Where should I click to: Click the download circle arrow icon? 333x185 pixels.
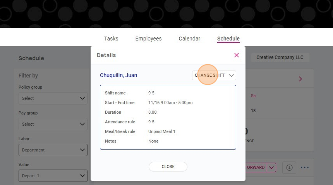[x=289, y=167]
